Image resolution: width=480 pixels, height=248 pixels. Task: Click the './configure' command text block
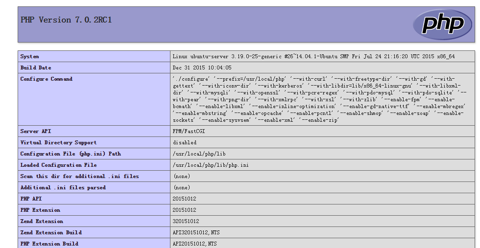pos(319,99)
